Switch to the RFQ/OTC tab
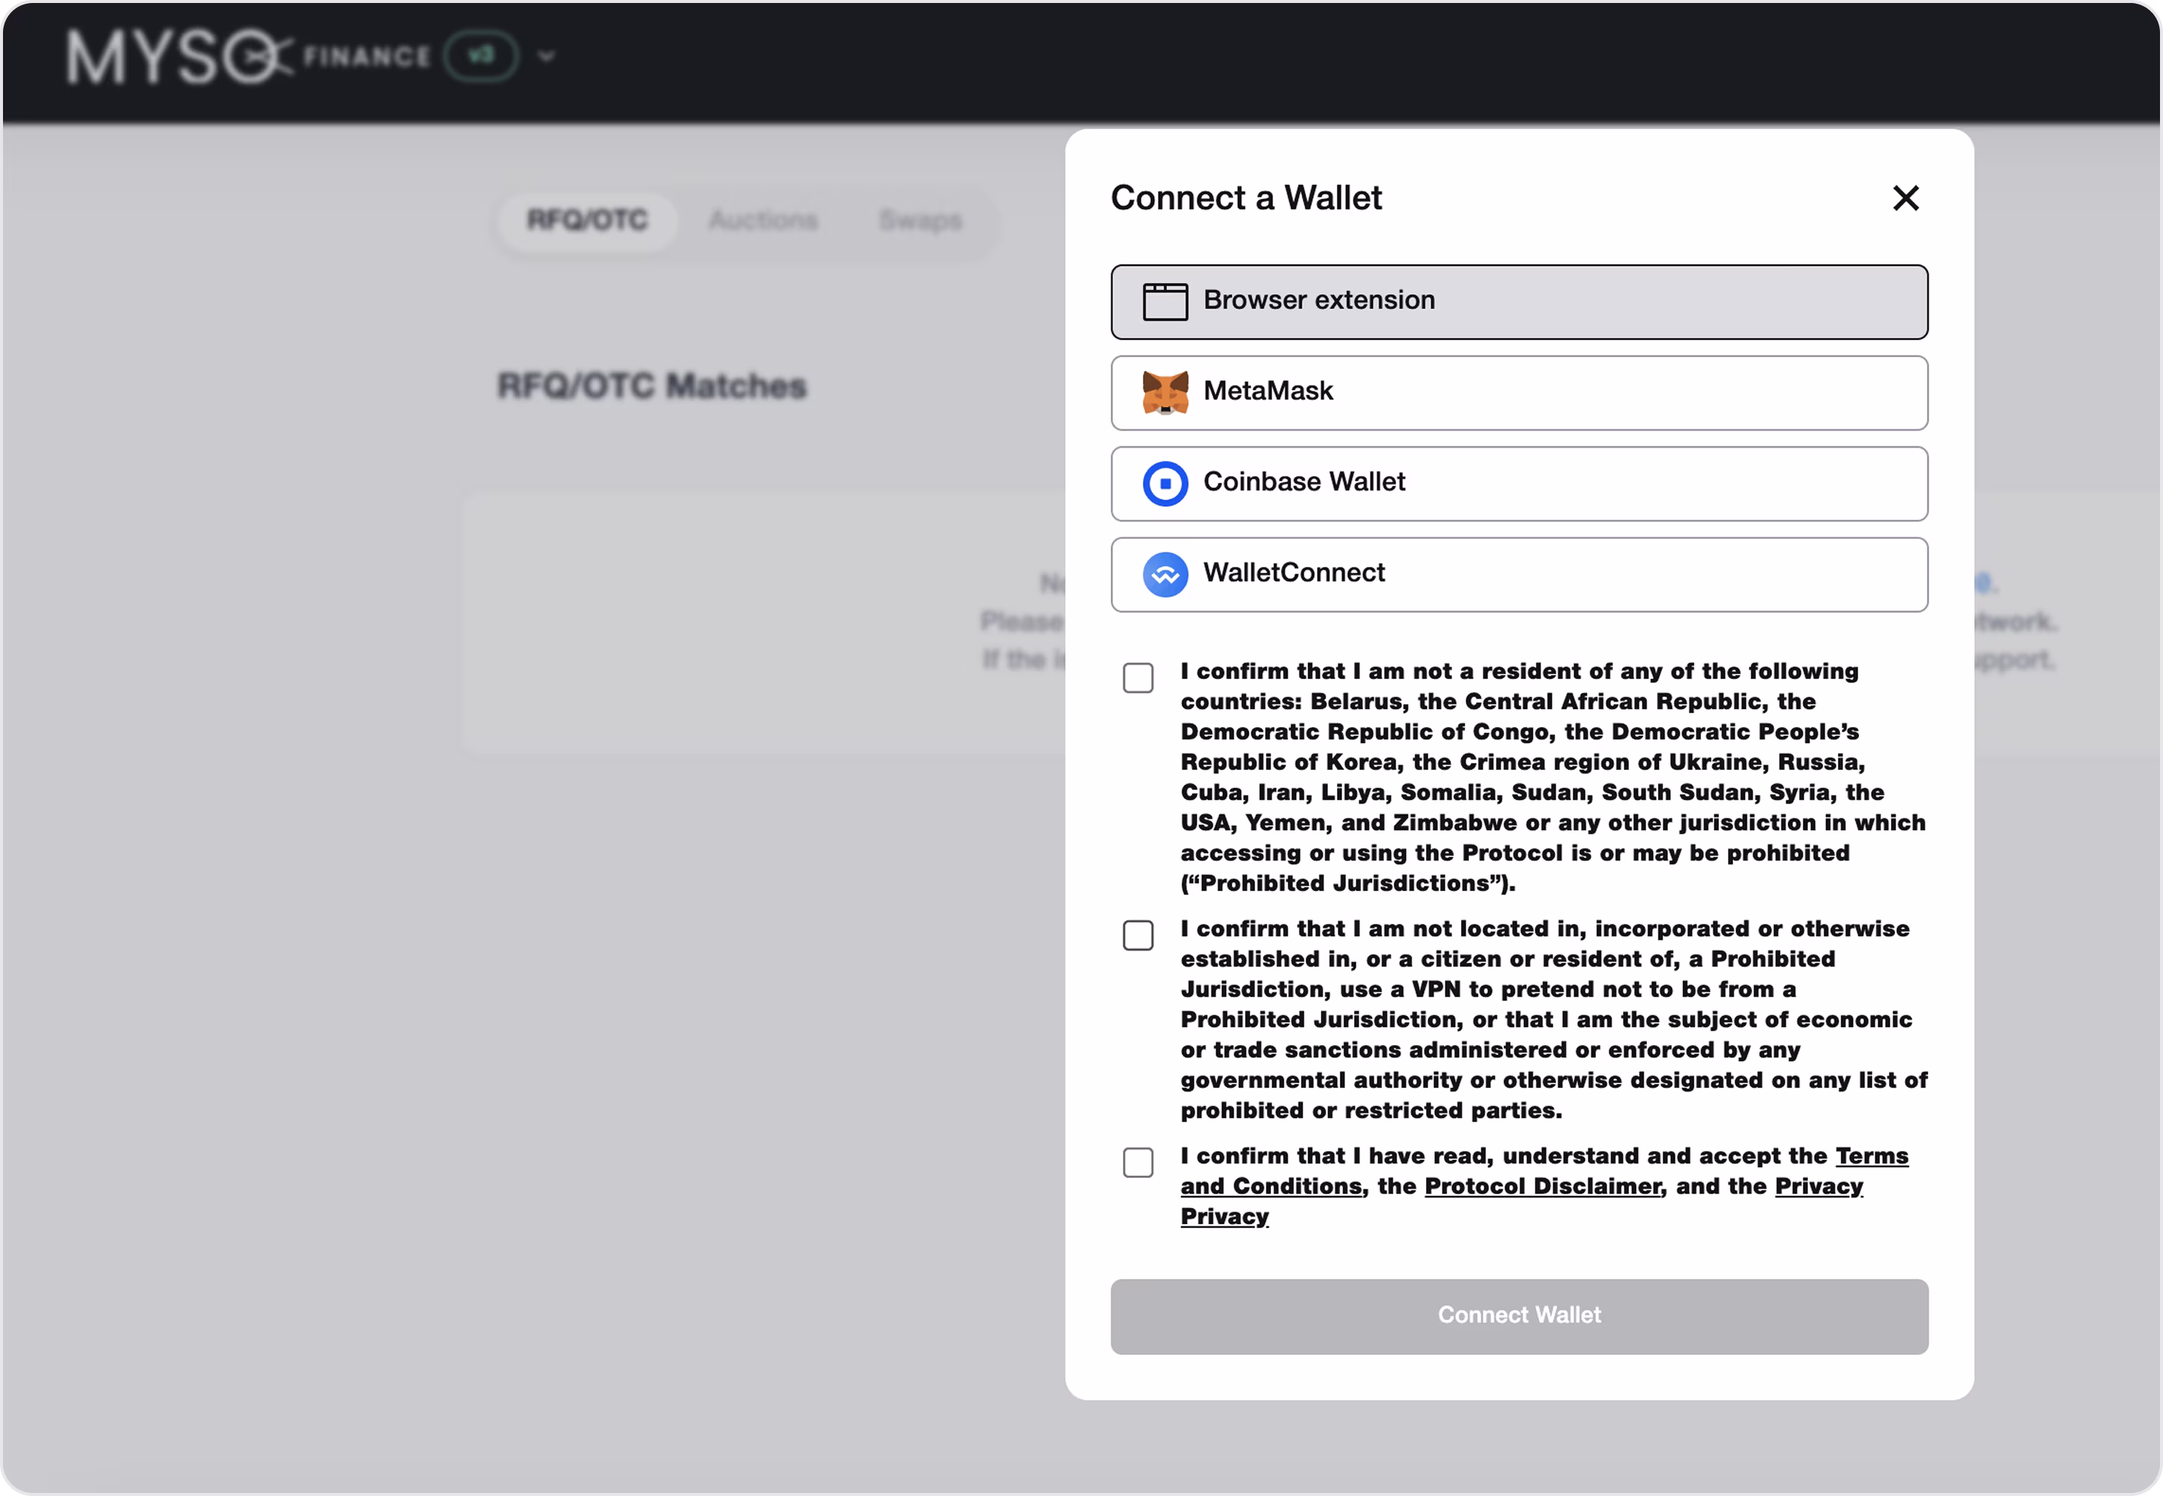Image resolution: width=2163 pixels, height=1496 pixels. tap(587, 221)
